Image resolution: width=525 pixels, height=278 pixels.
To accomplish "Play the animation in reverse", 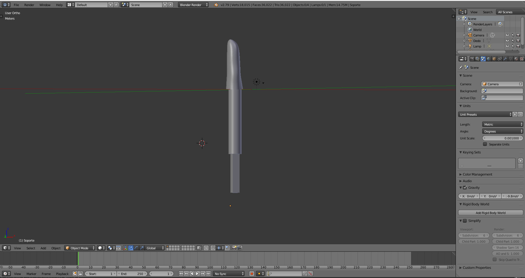I will pos(192,274).
